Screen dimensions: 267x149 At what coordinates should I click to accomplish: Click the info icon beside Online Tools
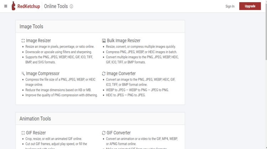71,6
